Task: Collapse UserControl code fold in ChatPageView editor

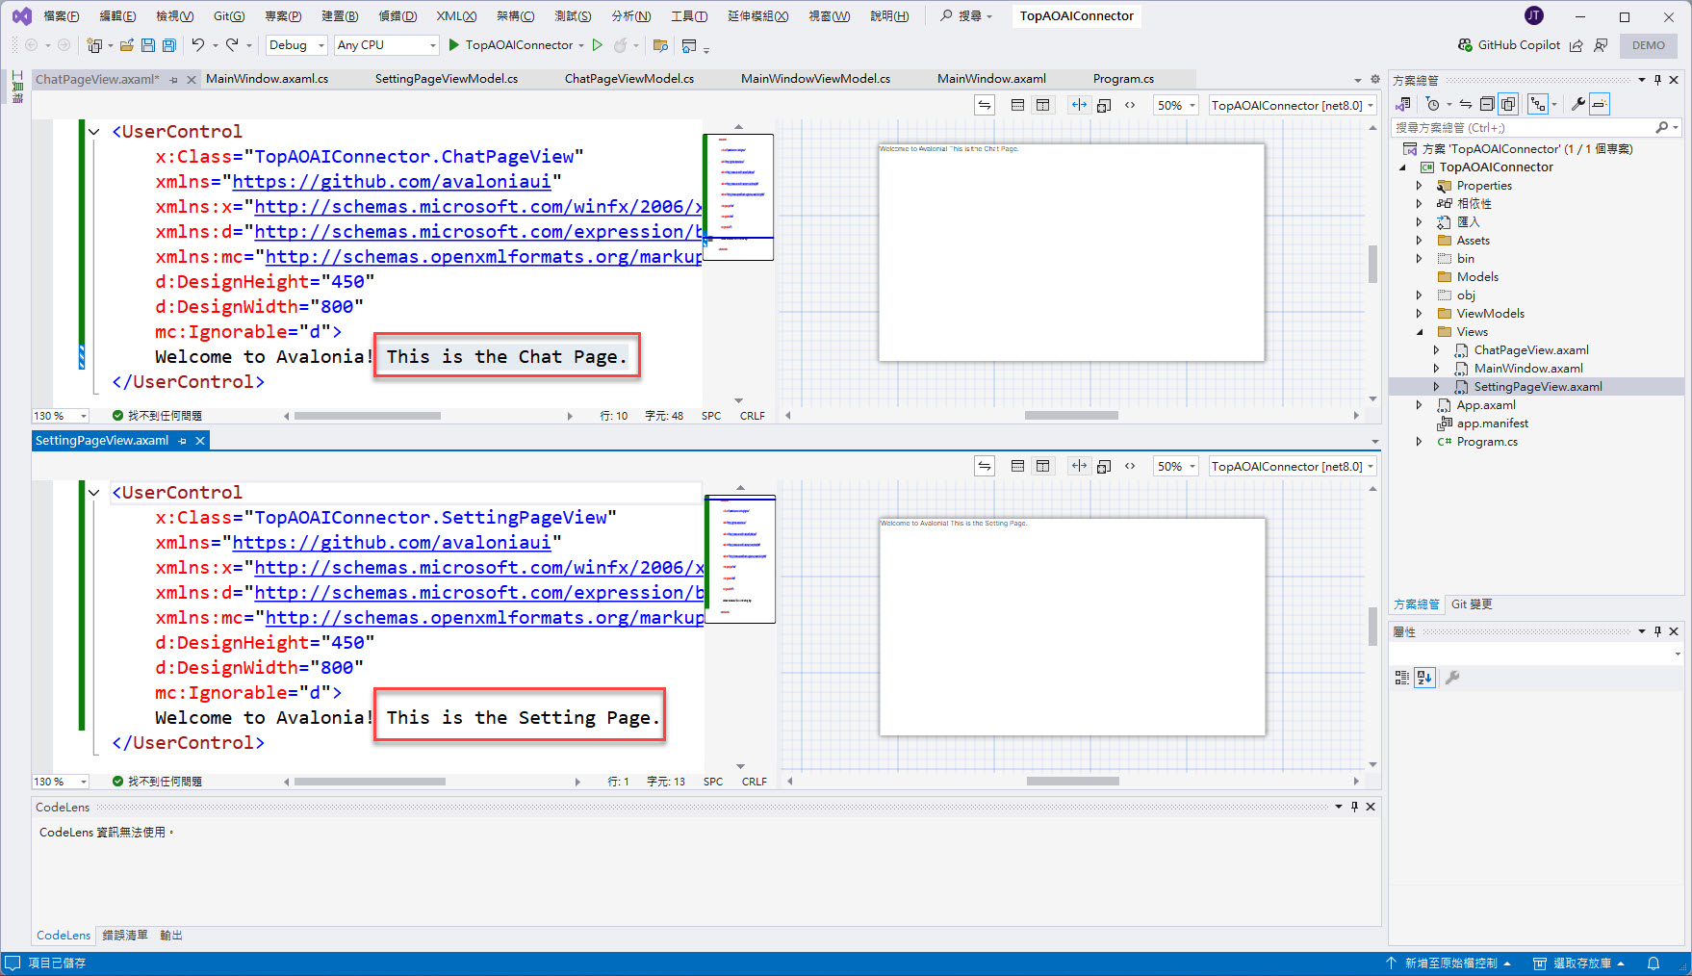Action: point(94,132)
